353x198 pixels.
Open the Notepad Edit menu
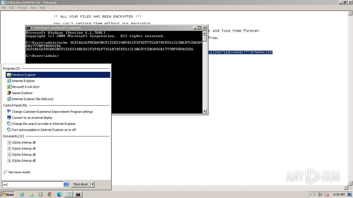point(12,8)
